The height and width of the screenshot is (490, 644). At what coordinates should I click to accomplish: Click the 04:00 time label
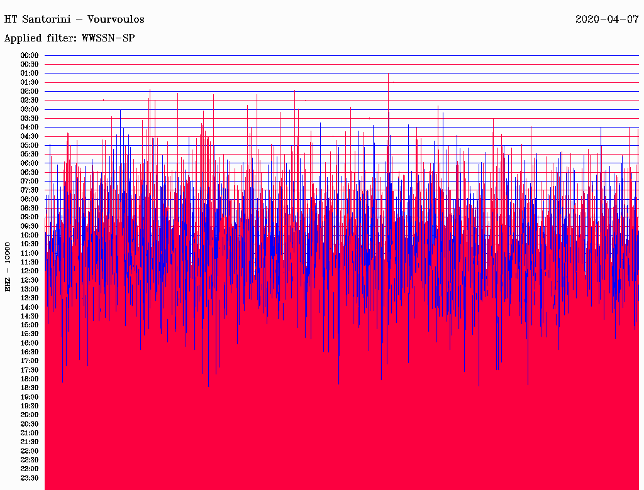coord(30,128)
